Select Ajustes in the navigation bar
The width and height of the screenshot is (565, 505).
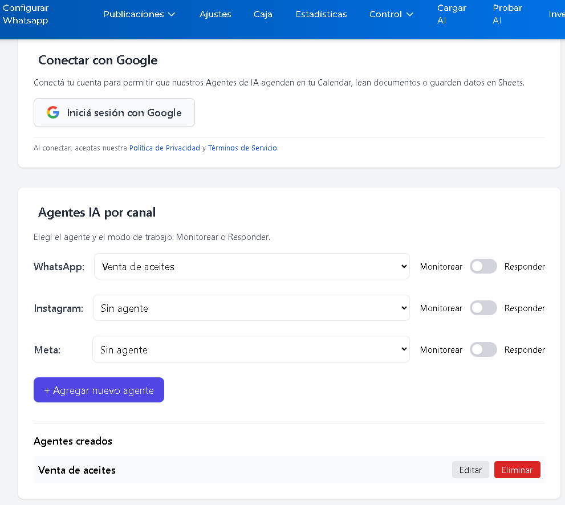pos(215,14)
